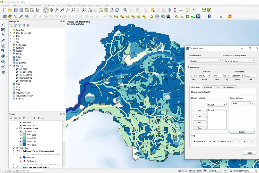Open layer styling panel brush icon in Capas
259x173 pixels.
(11, 118)
